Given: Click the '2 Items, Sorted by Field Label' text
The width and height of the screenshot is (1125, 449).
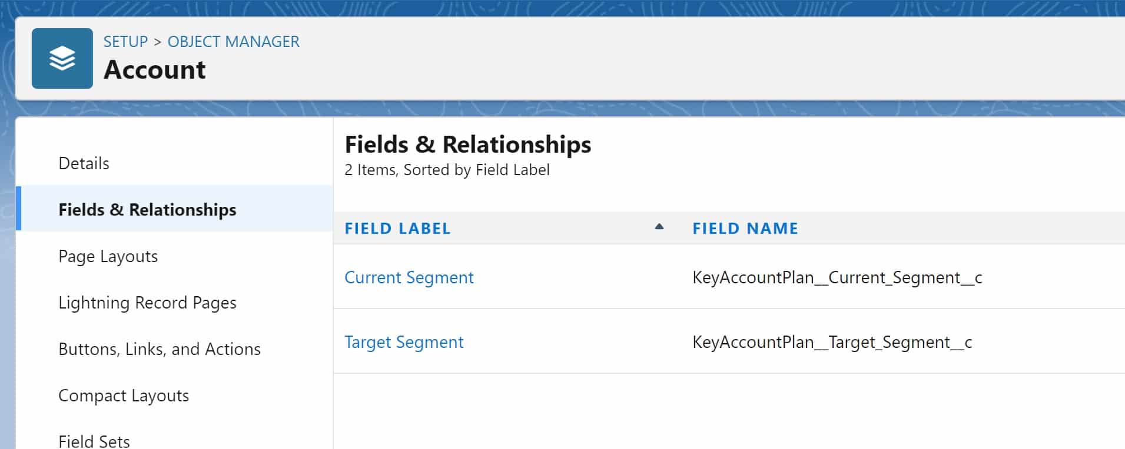Looking at the screenshot, I should pos(447,170).
